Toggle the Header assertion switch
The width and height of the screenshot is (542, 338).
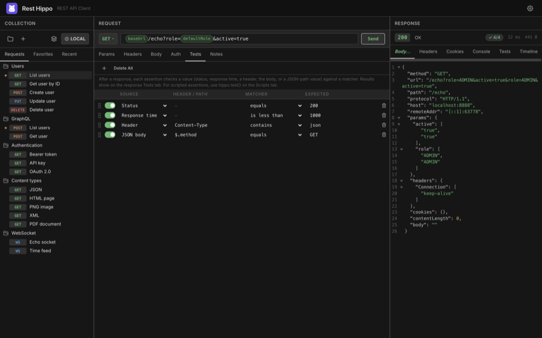coord(110,124)
